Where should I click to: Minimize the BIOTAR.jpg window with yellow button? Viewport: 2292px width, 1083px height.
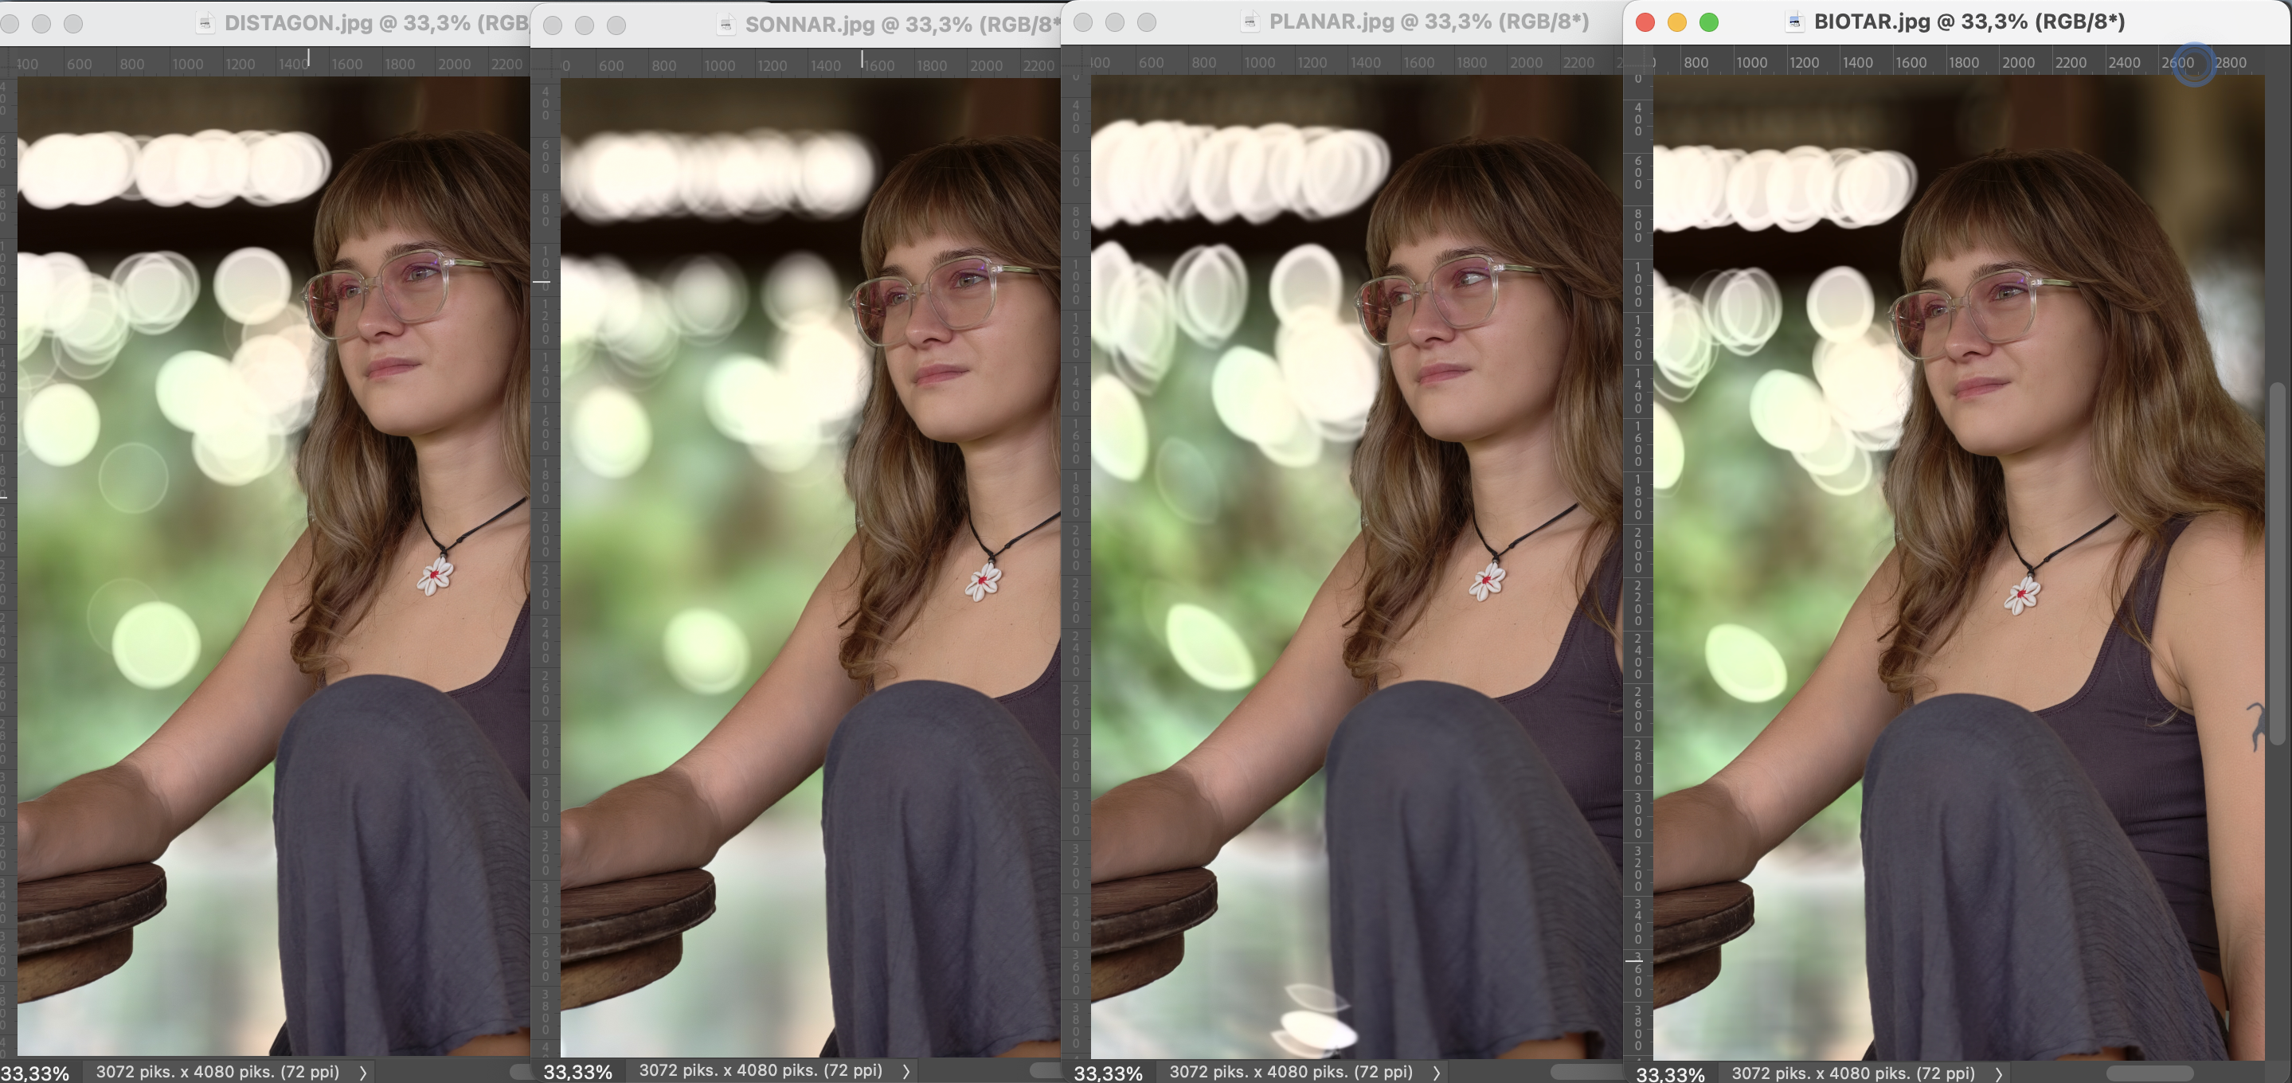click(x=1677, y=22)
